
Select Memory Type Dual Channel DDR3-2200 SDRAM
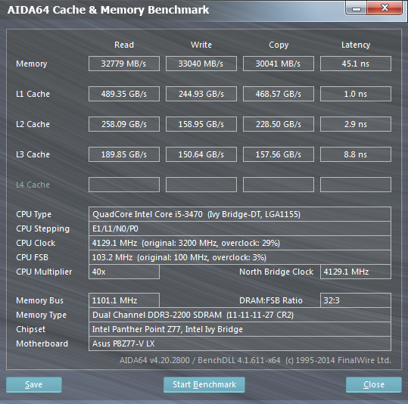[x=240, y=315]
